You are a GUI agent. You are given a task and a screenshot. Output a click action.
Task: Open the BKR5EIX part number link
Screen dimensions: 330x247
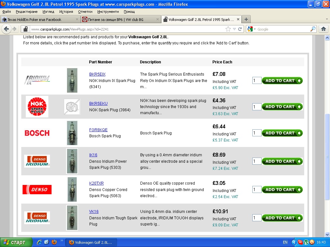(x=97, y=74)
